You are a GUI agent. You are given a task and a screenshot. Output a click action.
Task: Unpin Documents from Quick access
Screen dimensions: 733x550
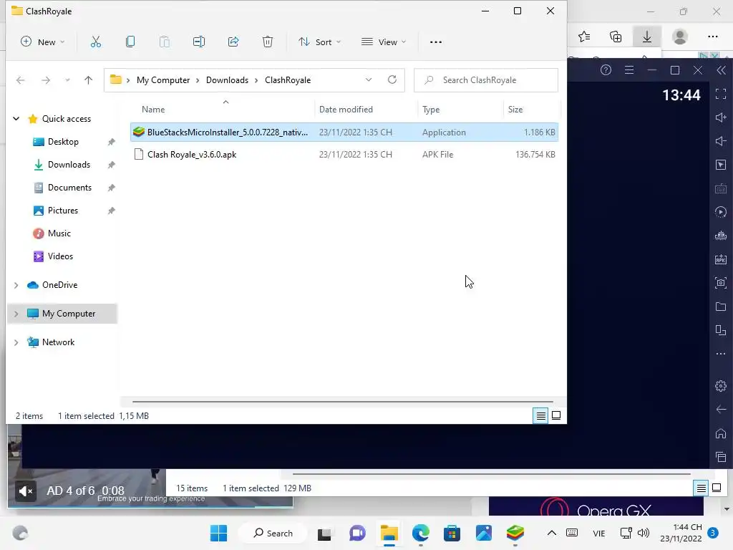(111, 188)
